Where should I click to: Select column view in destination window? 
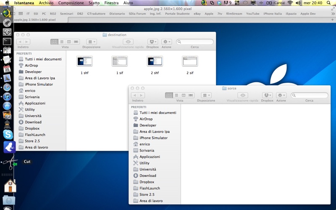tap(69, 42)
